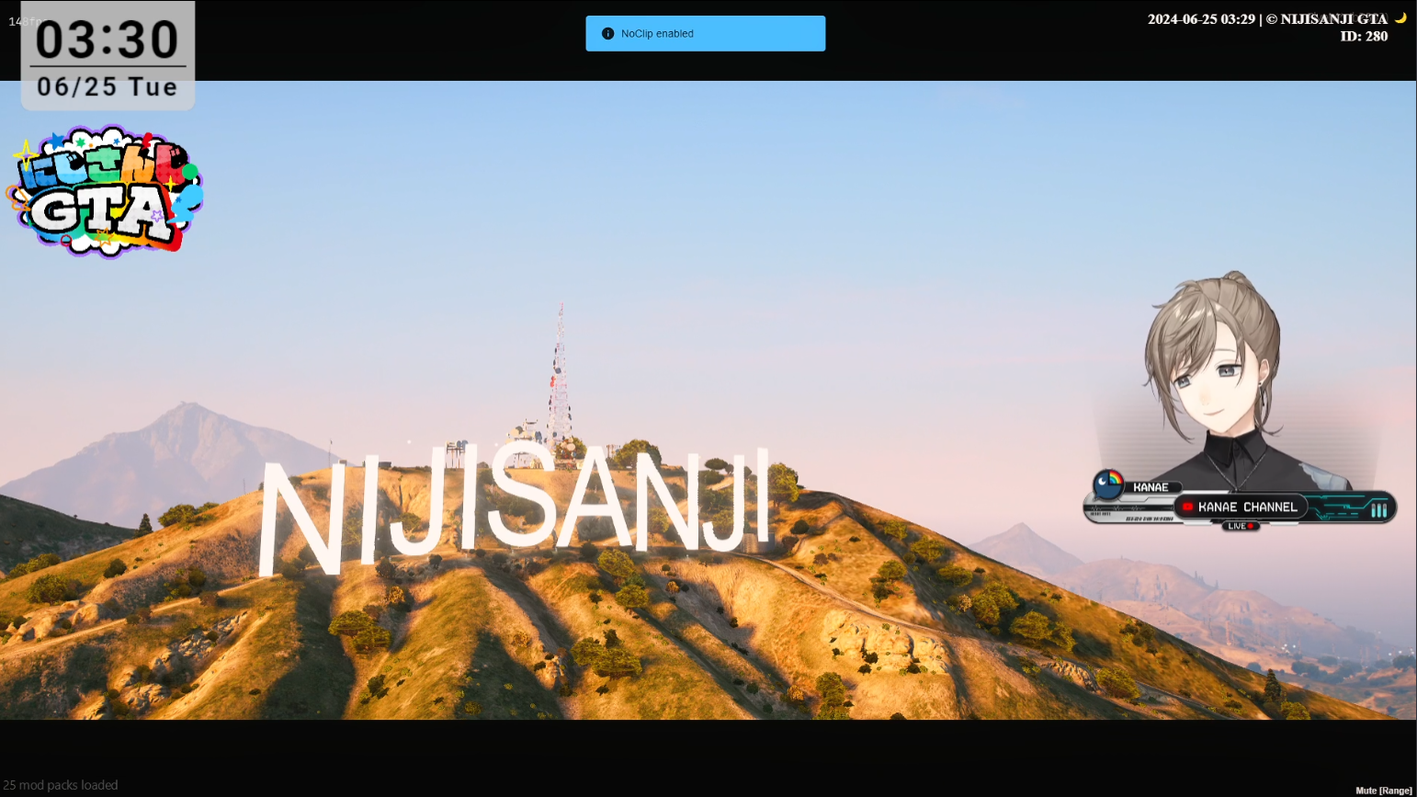Click the 2024-06-25 03:29 timestamp text
Viewport: 1417px width, 797px height.
pos(1201,18)
